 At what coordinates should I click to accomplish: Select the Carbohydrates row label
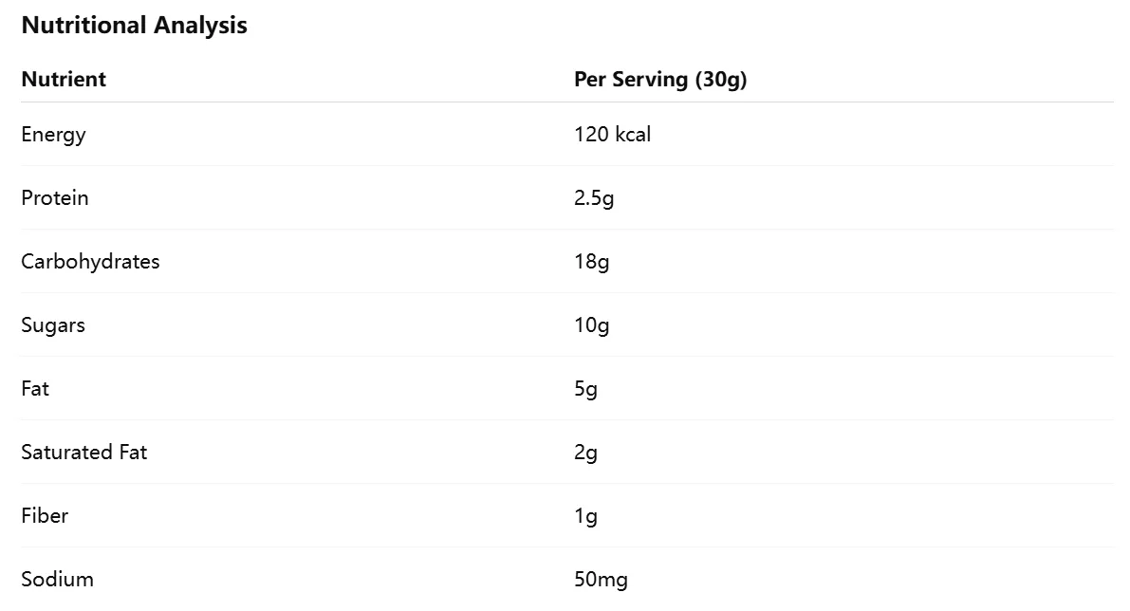[x=90, y=262]
